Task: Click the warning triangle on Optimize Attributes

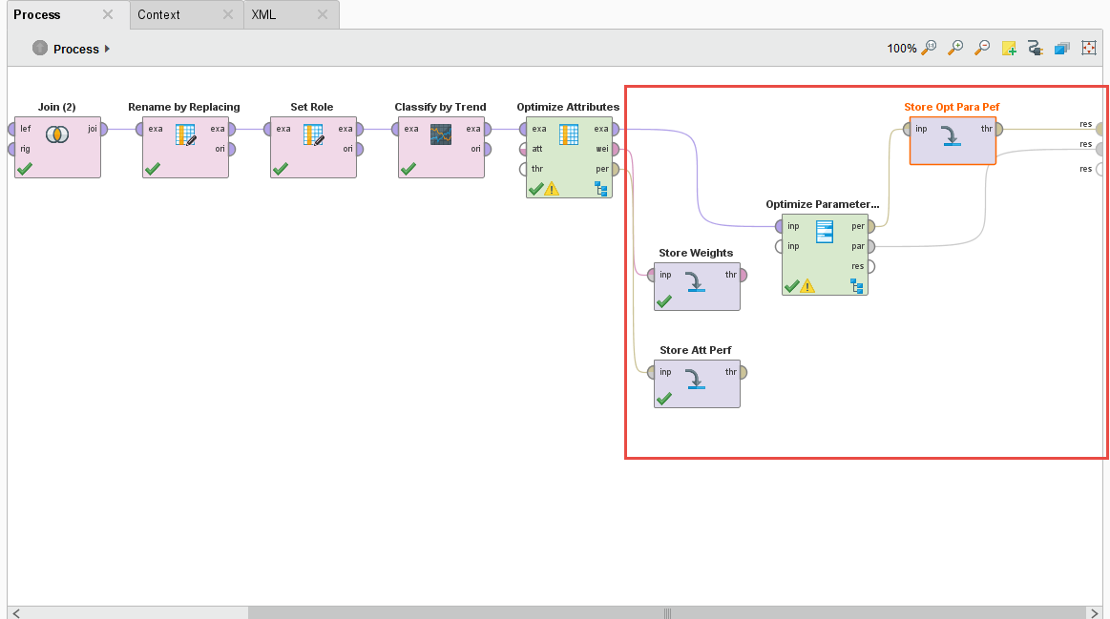Action: [x=552, y=189]
